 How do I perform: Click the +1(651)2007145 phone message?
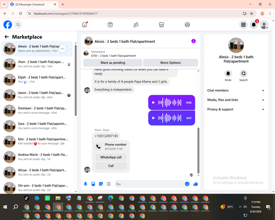click(106, 136)
